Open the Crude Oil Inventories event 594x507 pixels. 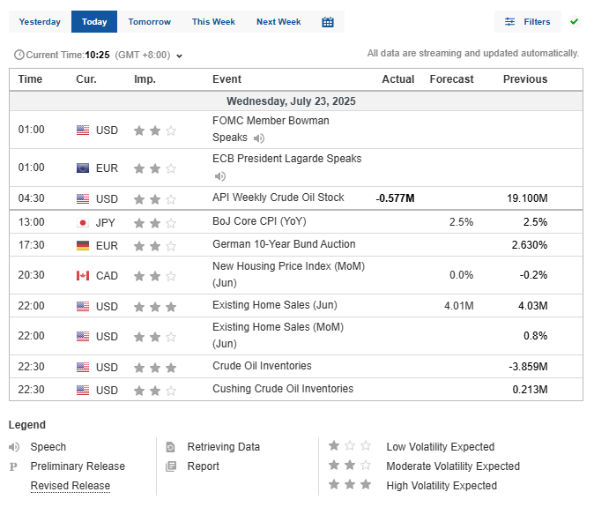(262, 366)
